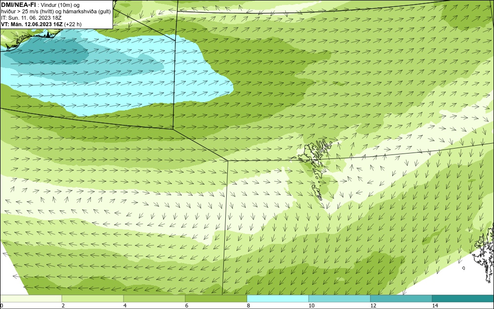Click the 'hviður > 25 m/s' legend line

56,12
